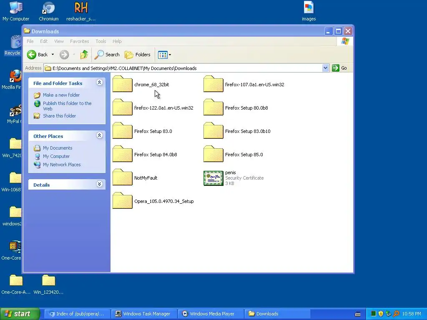Toggle the Folders tree pane
427x320 pixels.
pos(138,55)
